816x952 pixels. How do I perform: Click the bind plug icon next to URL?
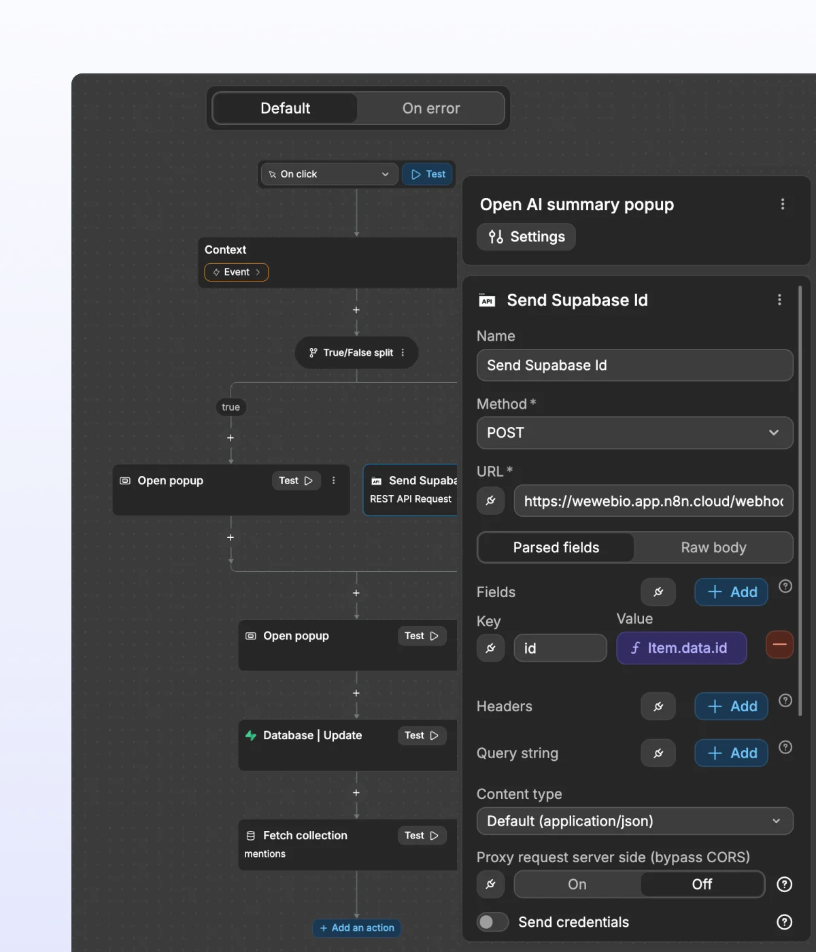(491, 501)
